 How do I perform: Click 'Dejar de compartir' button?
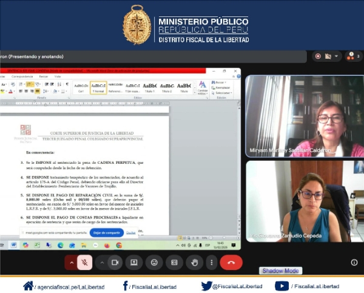[106, 232]
